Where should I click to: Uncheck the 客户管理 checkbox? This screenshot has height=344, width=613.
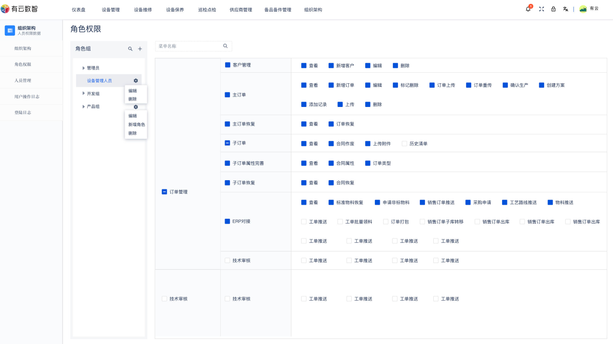[x=227, y=65]
